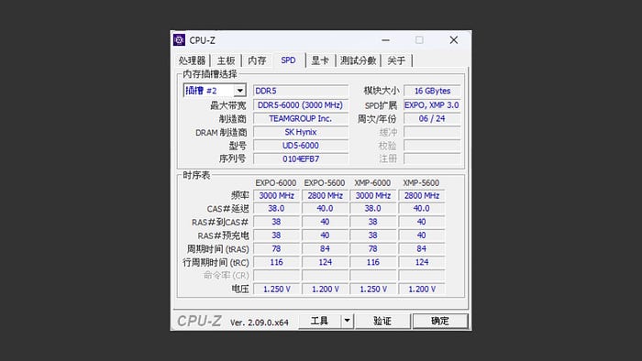642x361 pixels.
Task: Click the 最大带宽 label
Action: point(228,105)
